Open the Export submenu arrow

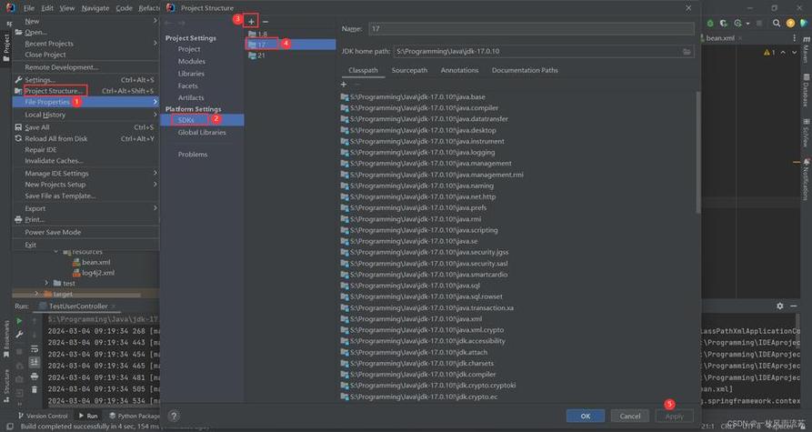tap(155, 207)
